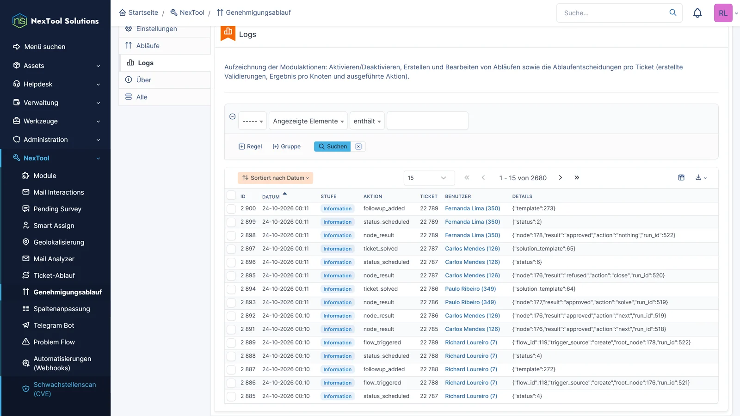This screenshot has width=740, height=416.
Task: Switch to the Alle tab
Action: [165, 97]
